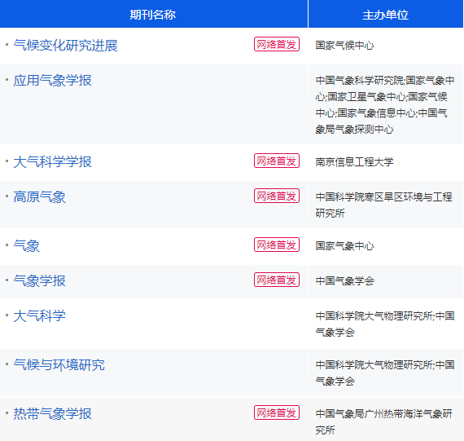The height and width of the screenshot is (441, 464).
Task: Click 网络首发 badge beside 气象 journal
Action: [277, 245]
